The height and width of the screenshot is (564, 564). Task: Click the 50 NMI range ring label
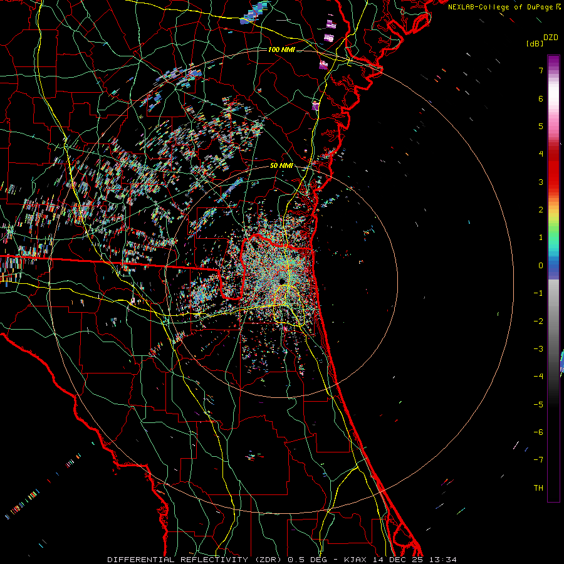[x=281, y=166]
